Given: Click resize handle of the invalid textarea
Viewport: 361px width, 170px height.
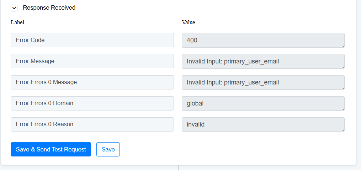Looking at the screenshot, I should point(343,130).
